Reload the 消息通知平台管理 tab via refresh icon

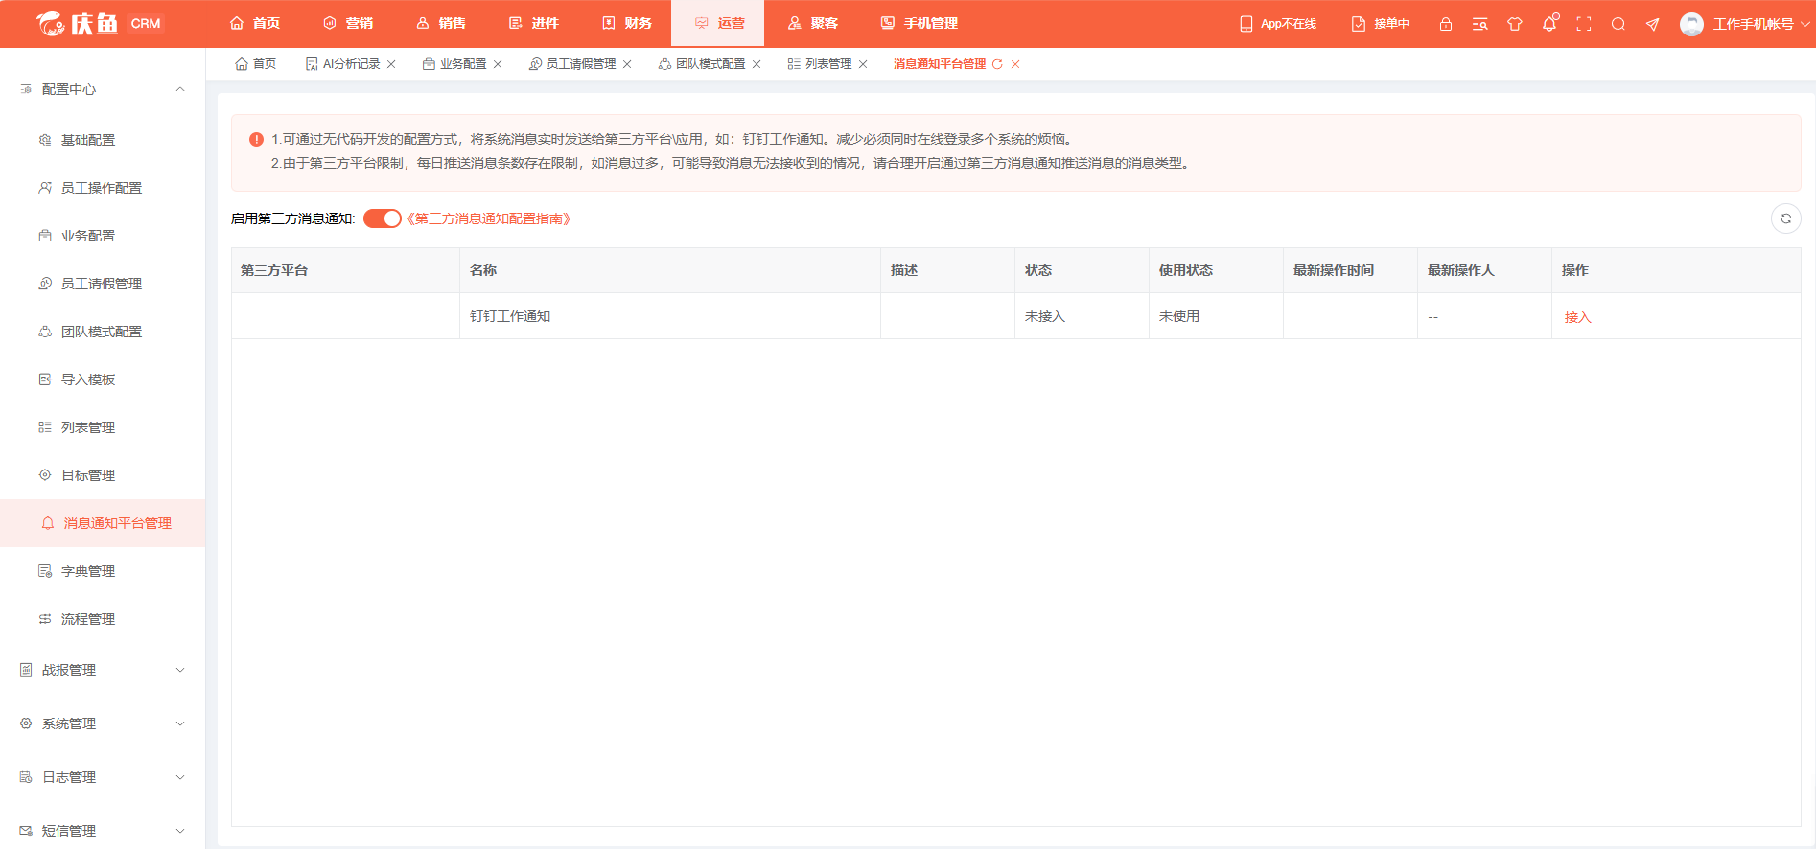tap(997, 64)
